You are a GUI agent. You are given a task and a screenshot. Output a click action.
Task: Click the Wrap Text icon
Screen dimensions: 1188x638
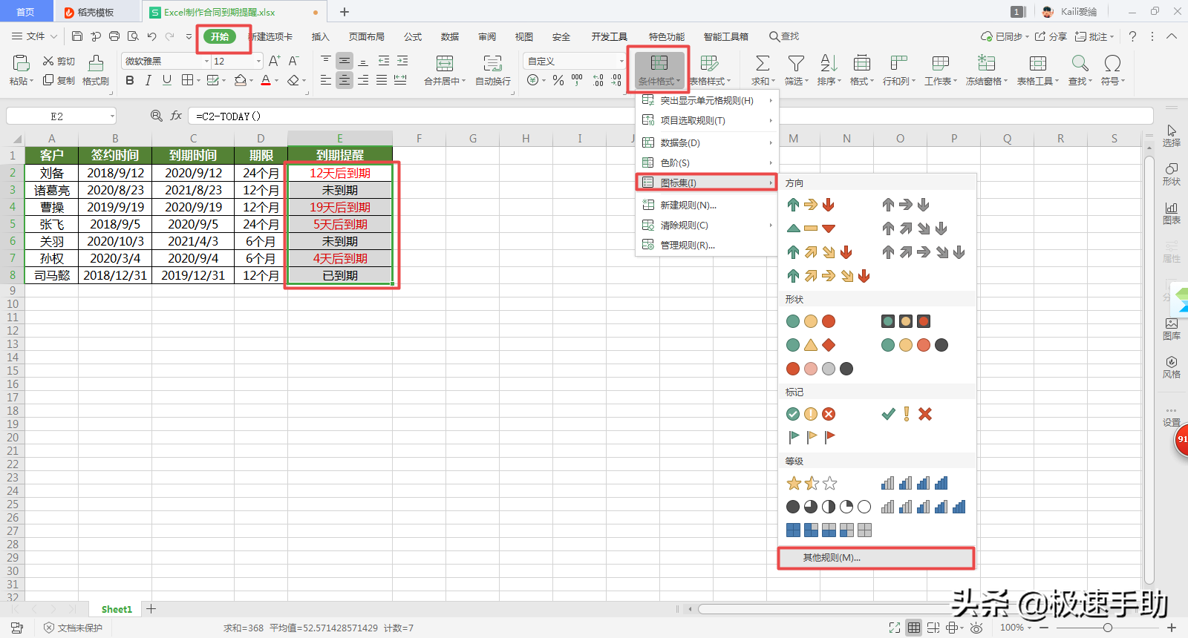pyautogui.click(x=492, y=63)
